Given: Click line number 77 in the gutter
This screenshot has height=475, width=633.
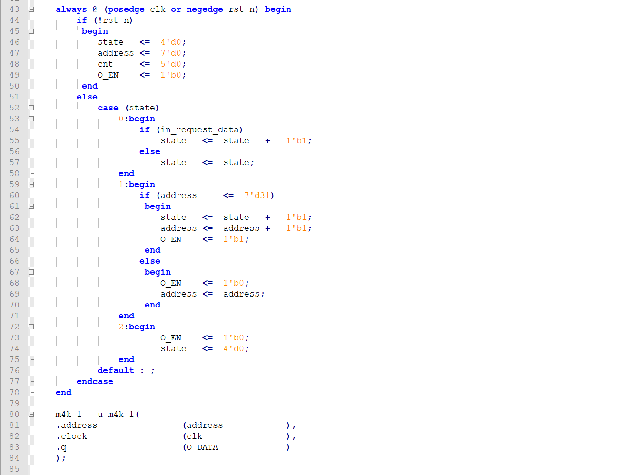Looking at the screenshot, I should click(x=14, y=382).
